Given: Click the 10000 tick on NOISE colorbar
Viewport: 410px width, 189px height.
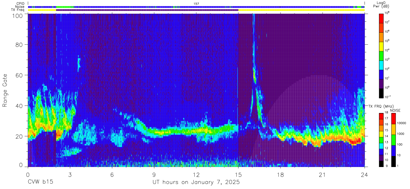Looking at the screenshot, I should pos(401,123).
